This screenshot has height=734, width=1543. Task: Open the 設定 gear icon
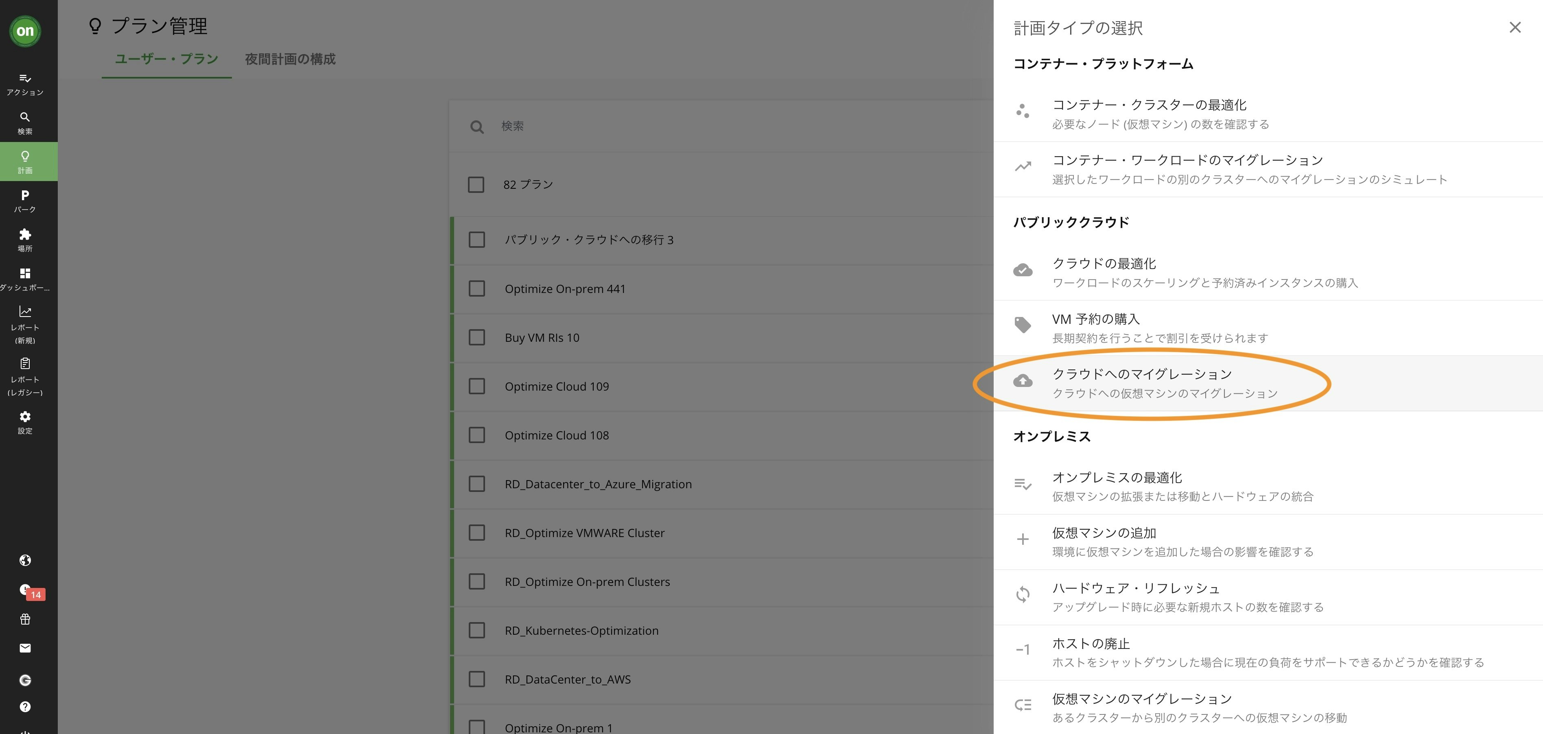tap(24, 422)
